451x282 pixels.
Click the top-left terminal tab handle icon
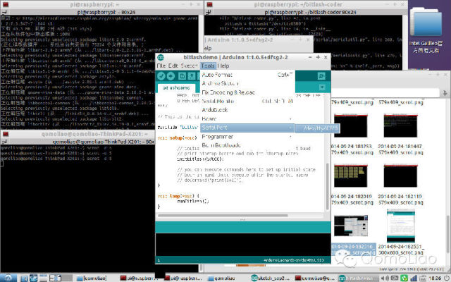coord(5,12)
